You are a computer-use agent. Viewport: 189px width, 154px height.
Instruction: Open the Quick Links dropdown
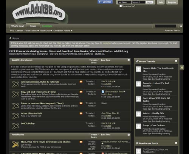tap(46, 31)
